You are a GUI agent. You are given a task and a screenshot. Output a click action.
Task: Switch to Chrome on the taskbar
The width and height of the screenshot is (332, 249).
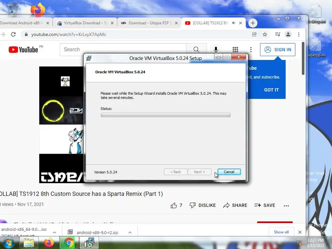[69, 243]
